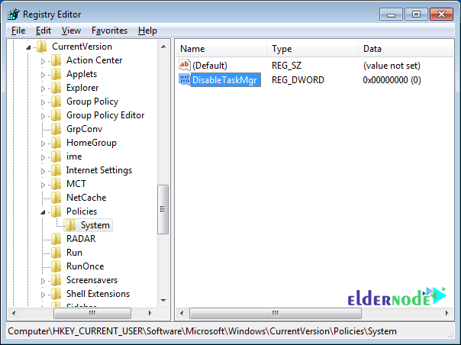The height and width of the screenshot is (345, 461).
Task: Click the values pane scroll right arrow
Action: tap(447, 313)
